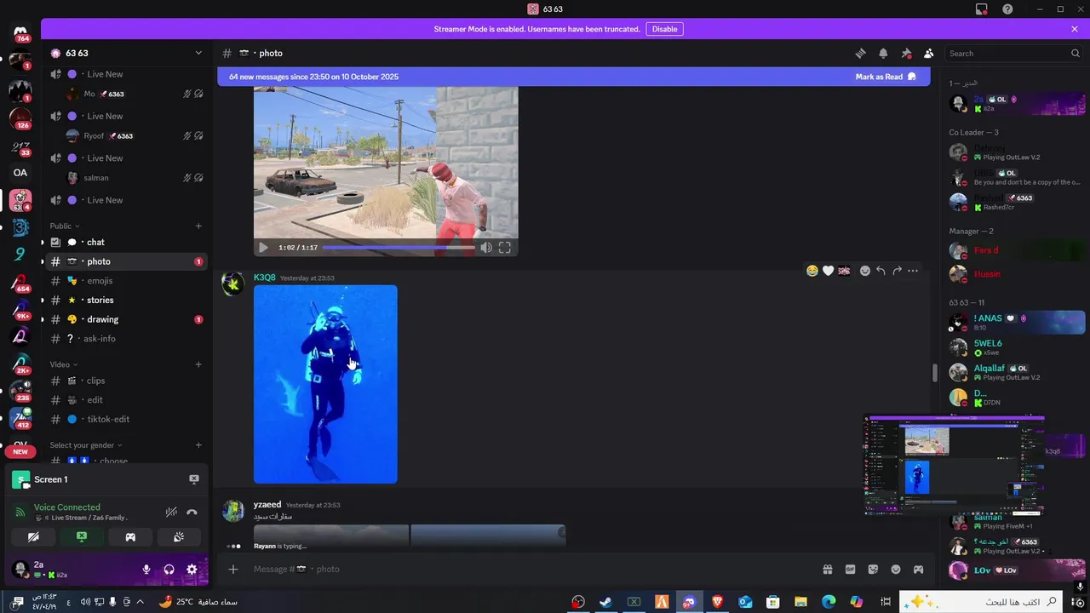Open the blue scuba diver image
Image resolution: width=1090 pixels, height=613 pixels.
pyautogui.click(x=325, y=384)
